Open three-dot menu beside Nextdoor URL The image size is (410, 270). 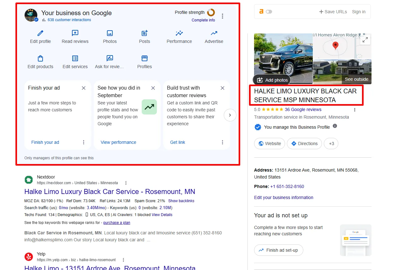click(x=126, y=183)
